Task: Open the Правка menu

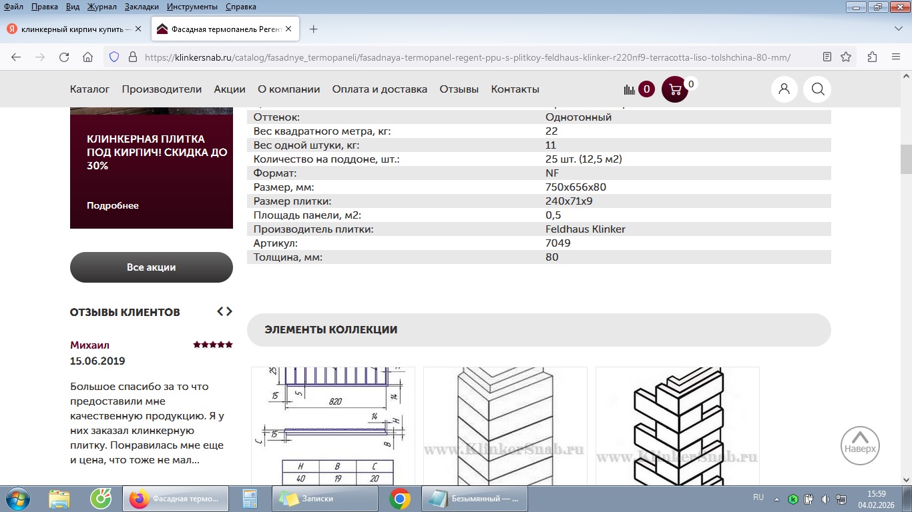Action: point(45,7)
